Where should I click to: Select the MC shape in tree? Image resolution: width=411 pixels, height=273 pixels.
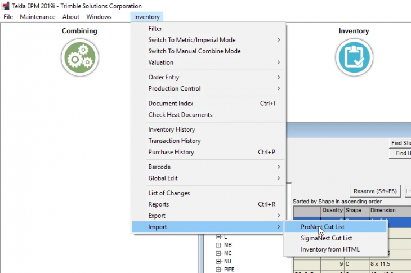pos(228,253)
